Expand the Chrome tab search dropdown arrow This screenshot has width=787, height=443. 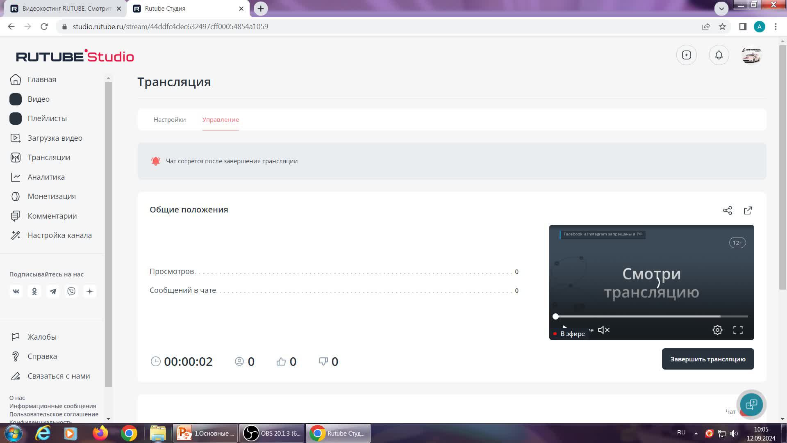721,8
